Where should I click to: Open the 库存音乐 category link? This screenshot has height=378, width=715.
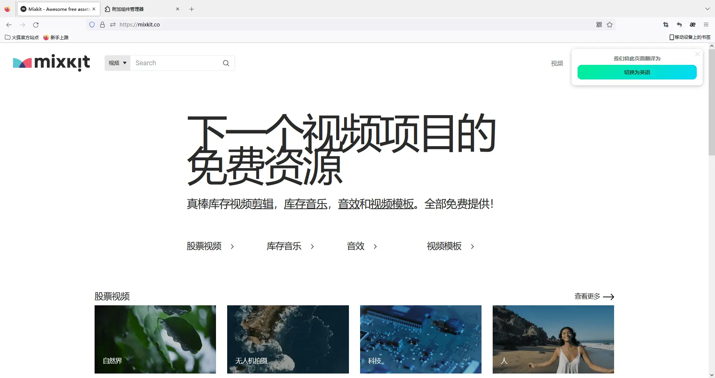[x=290, y=246]
